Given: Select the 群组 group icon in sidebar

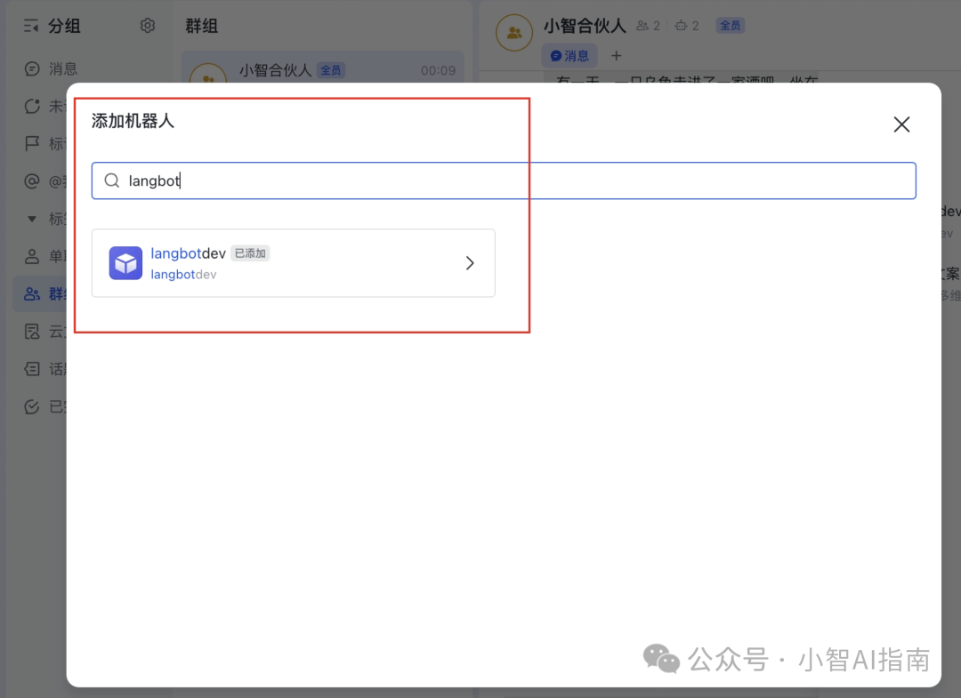Looking at the screenshot, I should click(32, 293).
